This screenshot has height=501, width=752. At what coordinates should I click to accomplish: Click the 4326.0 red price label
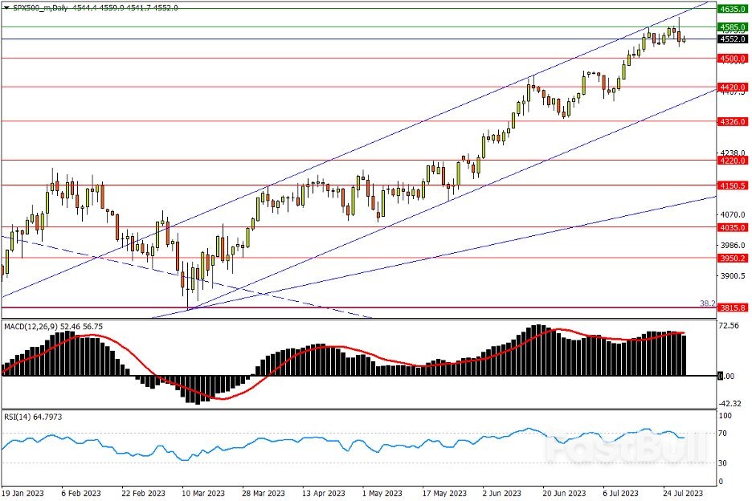733,121
